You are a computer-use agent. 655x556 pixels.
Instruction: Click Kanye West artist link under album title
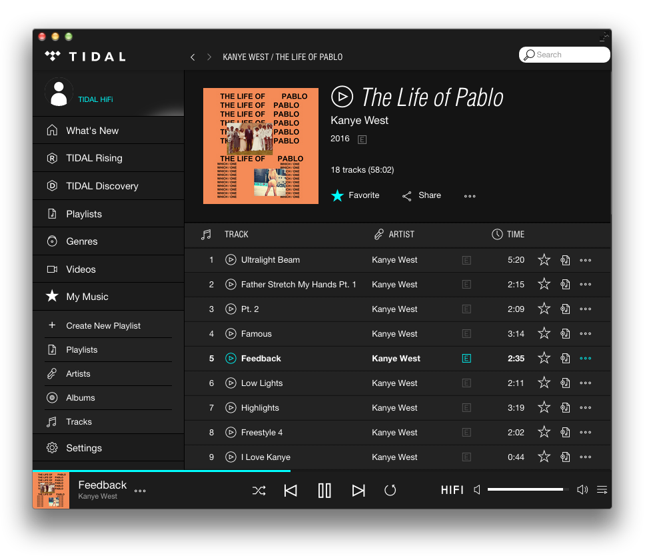coord(359,121)
